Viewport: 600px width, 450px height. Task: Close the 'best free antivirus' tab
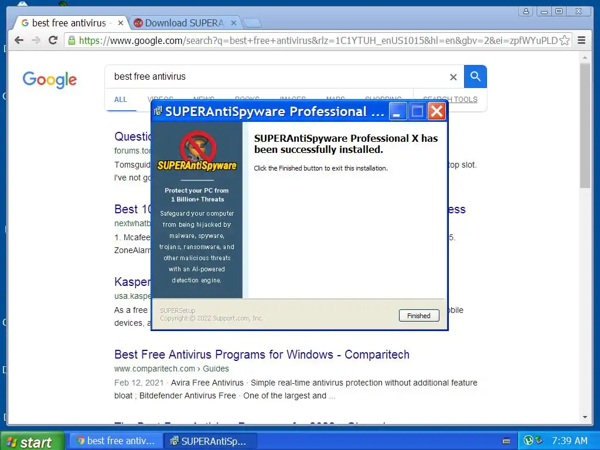click(x=121, y=23)
